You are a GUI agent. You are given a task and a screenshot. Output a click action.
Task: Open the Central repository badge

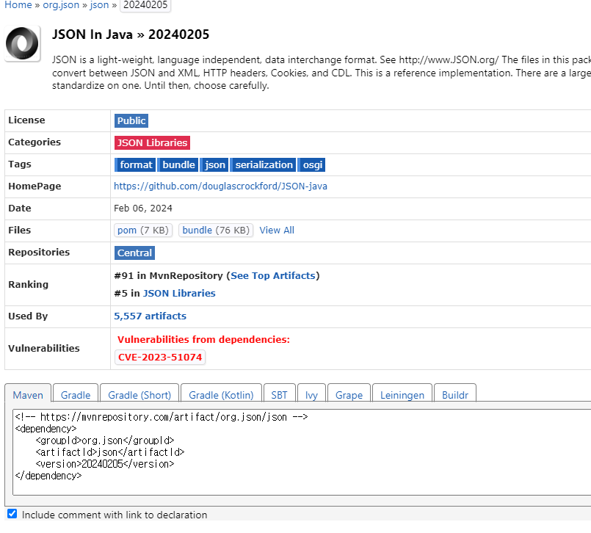pos(134,253)
